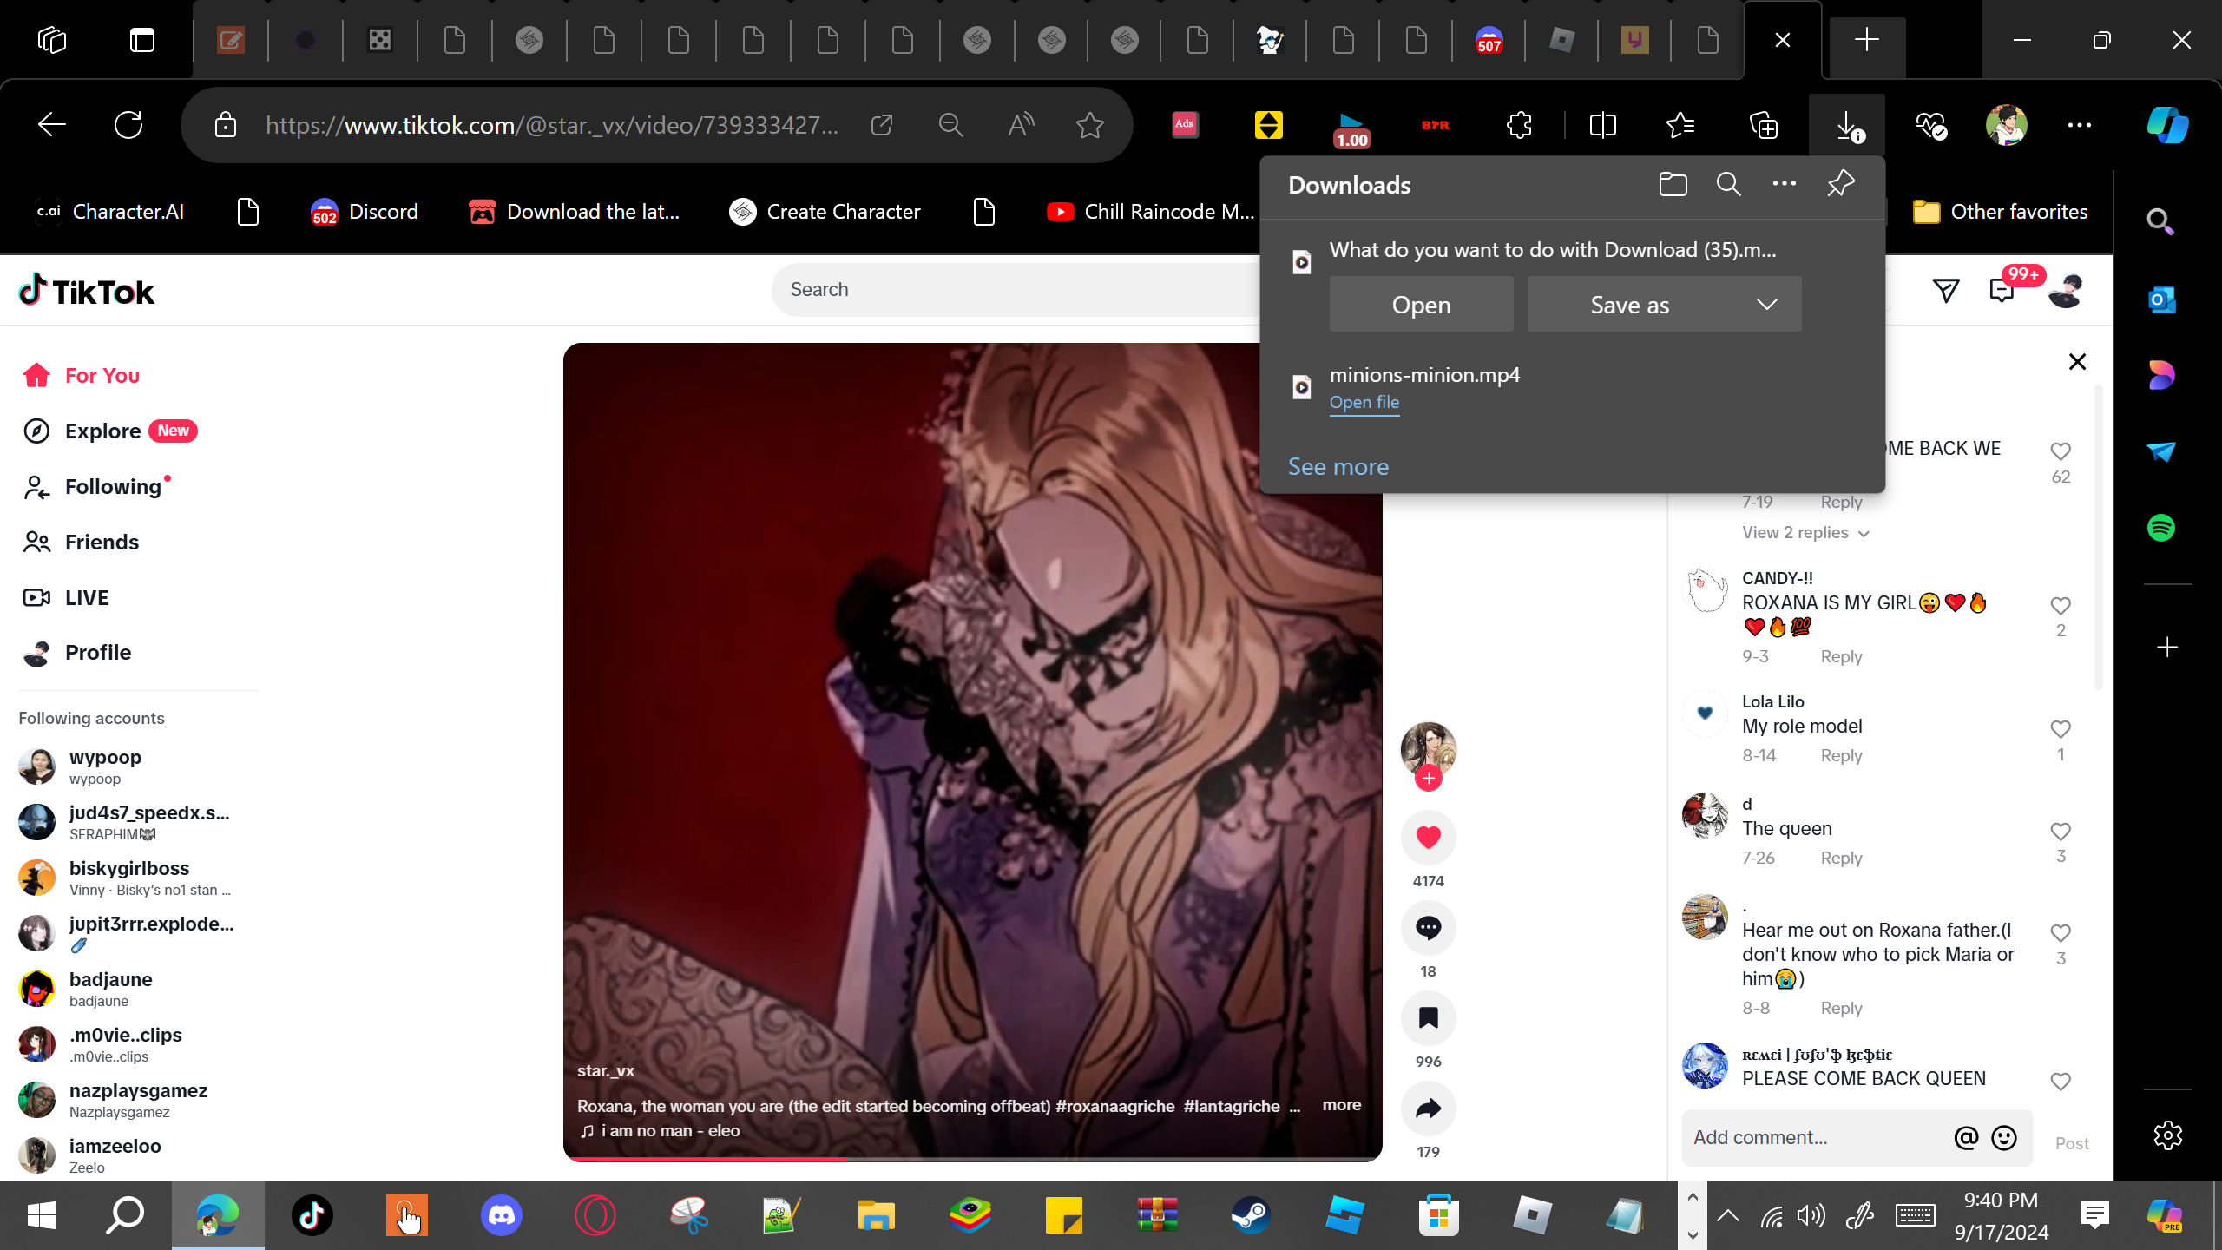The image size is (2222, 1250).
Task: Open TikTok inbox messages icon
Action: coord(2002,291)
